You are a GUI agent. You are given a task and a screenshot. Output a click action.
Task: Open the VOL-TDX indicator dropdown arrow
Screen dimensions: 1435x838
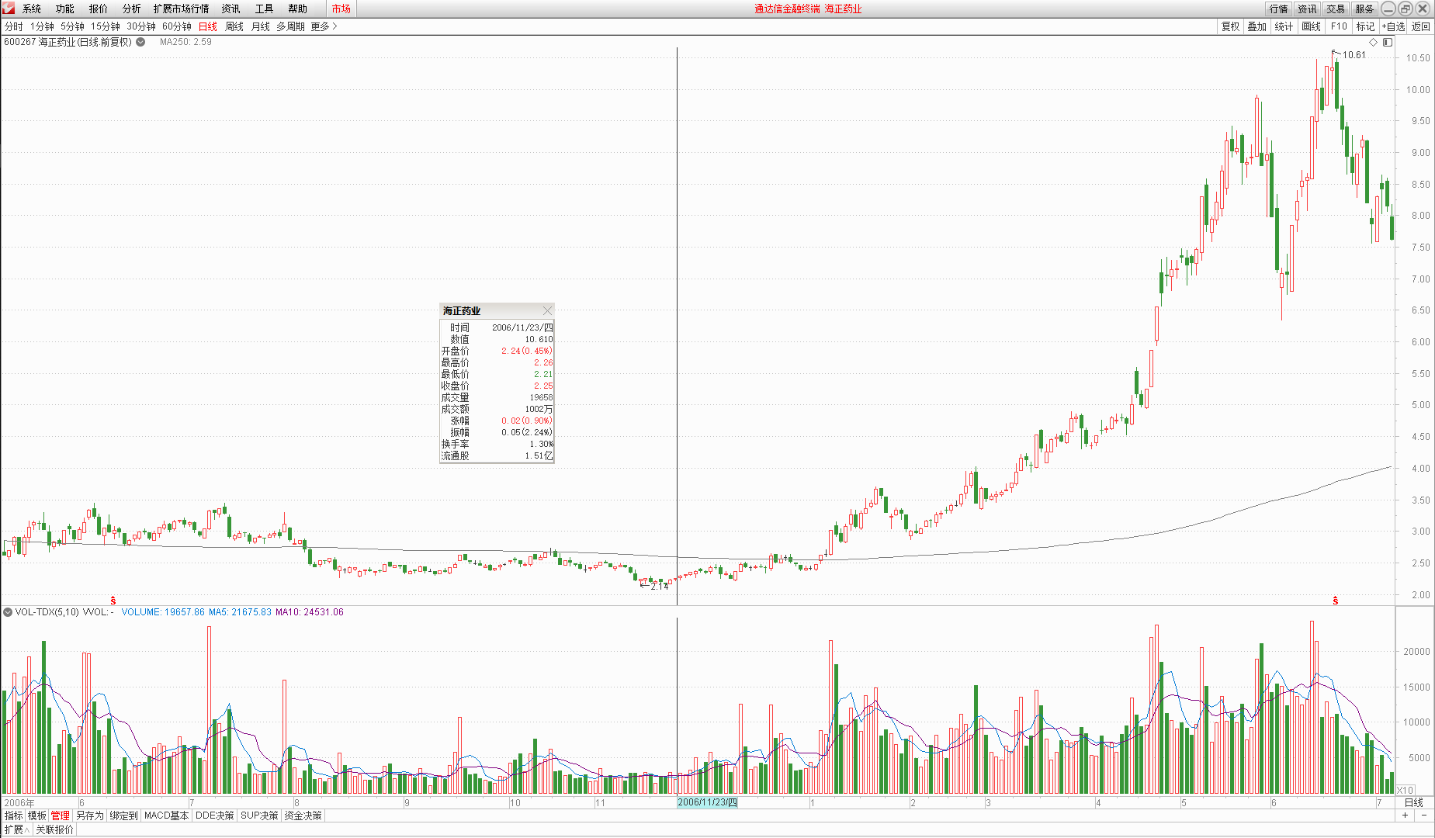[8, 612]
